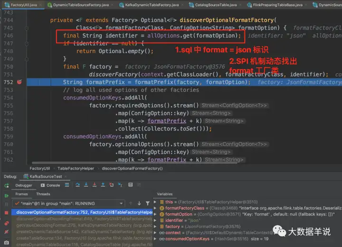Expand consumedOptionKeys variable
The width and height of the screenshot is (342, 247).
(x=155, y=239)
